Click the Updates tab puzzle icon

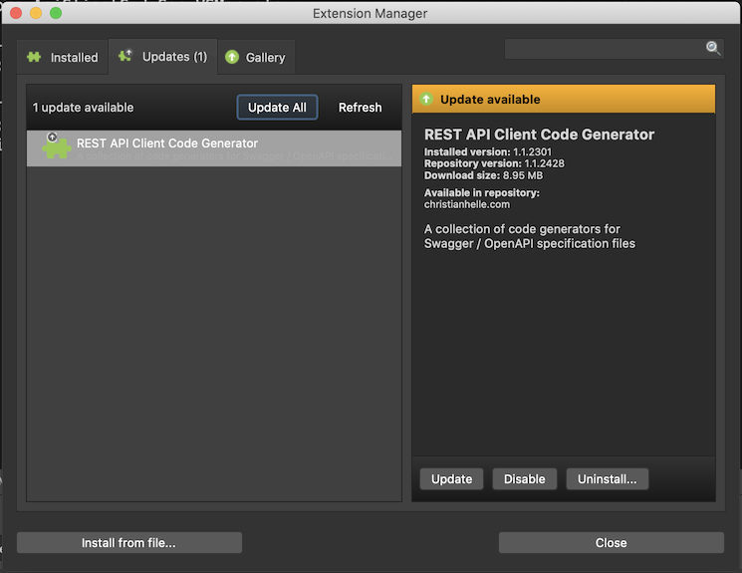click(125, 56)
